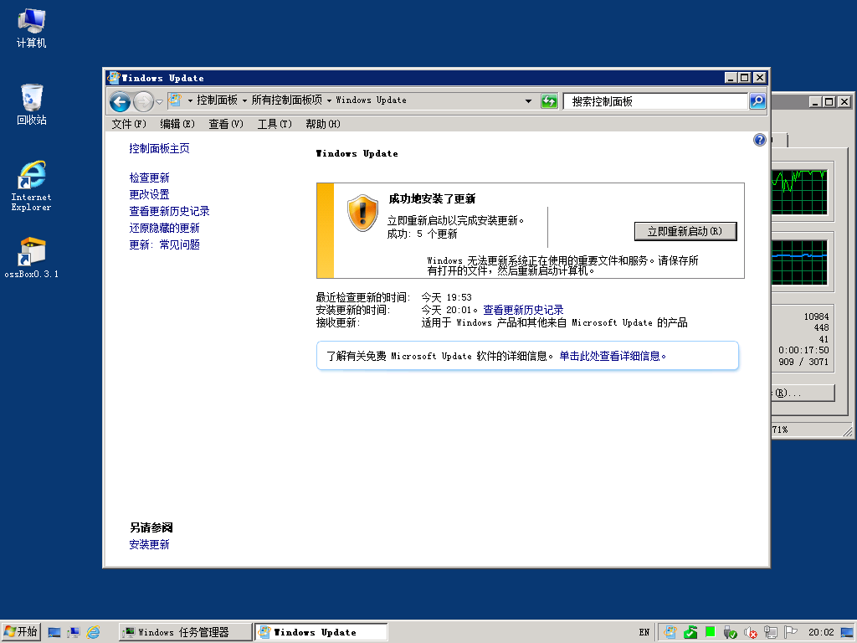857x643 pixels.
Task: Click the 搜索控制面板 search box
Action: click(654, 101)
